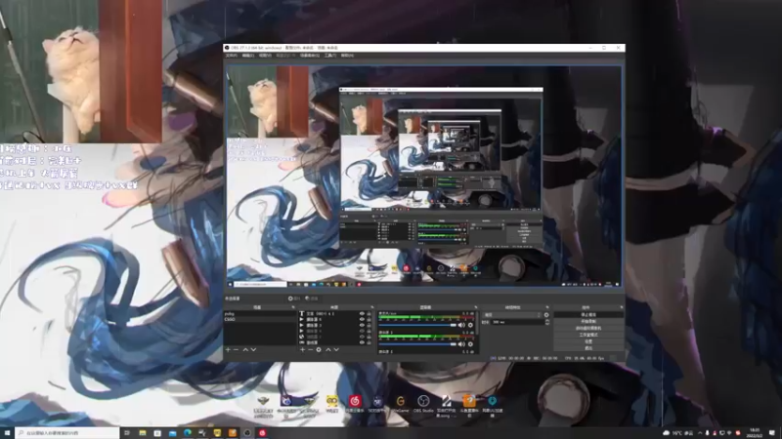This screenshot has height=439, width=782.
Task: Open Microsoft Edge from the taskbar
Action: [x=188, y=433]
